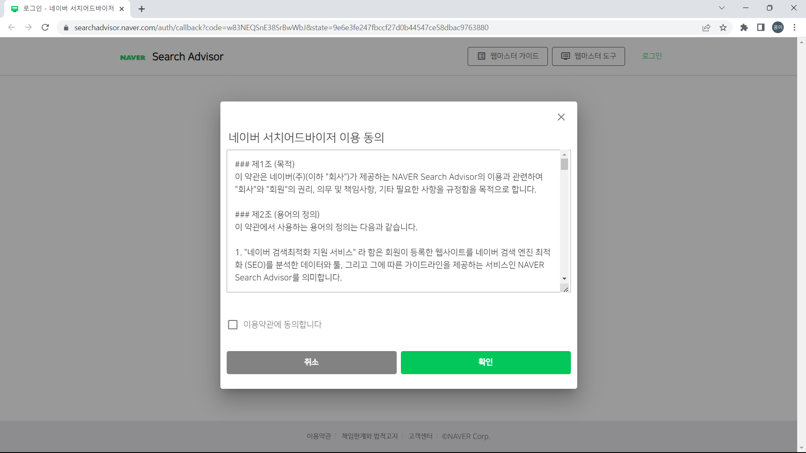The height and width of the screenshot is (453, 806).
Task: Open the side panel icon
Action: (761, 27)
